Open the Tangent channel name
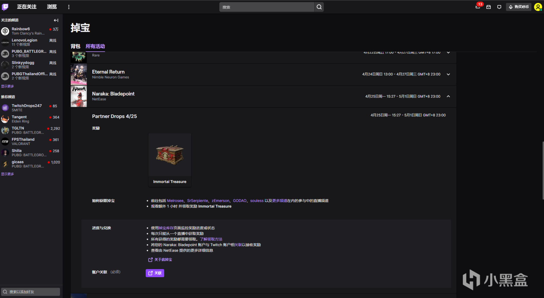Image resolution: width=544 pixels, height=298 pixels. point(19,117)
